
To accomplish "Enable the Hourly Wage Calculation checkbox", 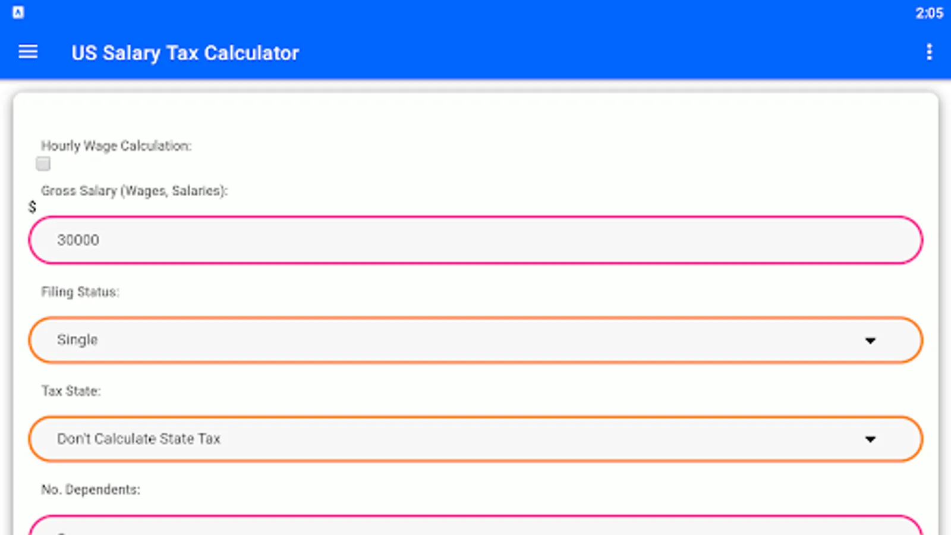I will tap(43, 163).
